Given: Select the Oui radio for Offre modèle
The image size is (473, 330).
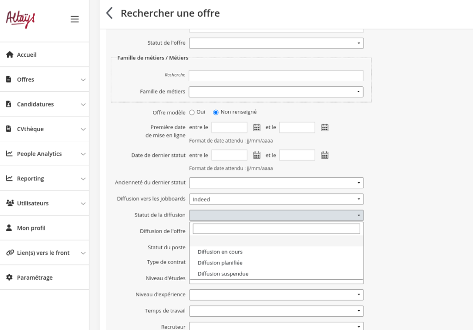Looking at the screenshot, I should tap(192, 112).
